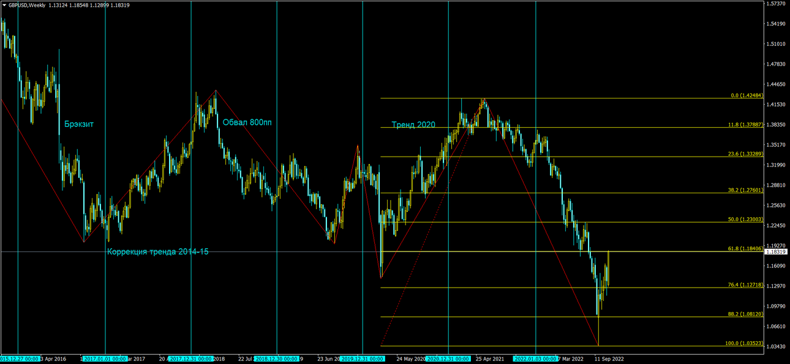Click the 11 Sep 2022 time axis label
Image resolution: width=790 pixels, height=364 pixels.
tap(609, 358)
